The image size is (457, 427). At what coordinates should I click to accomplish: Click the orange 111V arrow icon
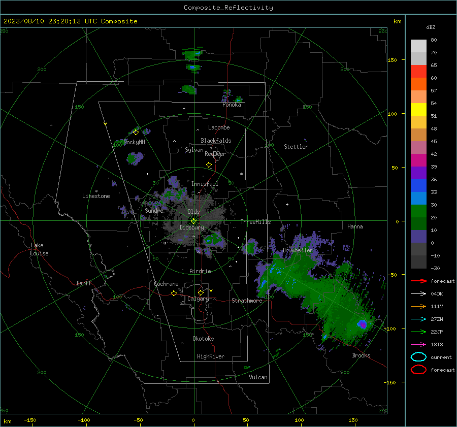(418, 306)
